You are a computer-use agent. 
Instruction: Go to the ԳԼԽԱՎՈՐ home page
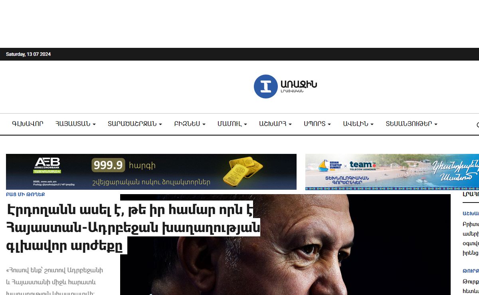(28, 124)
